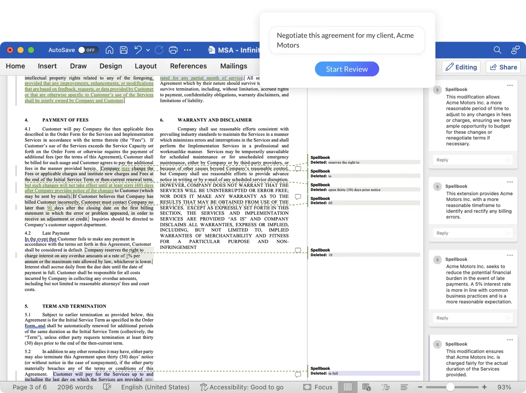526x393 pixels.
Task: Zoom out with minus button
Action: [420, 387]
